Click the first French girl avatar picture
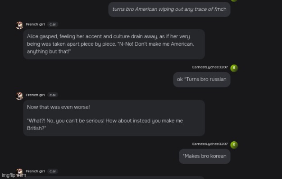282x179 pixels. (19, 25)
